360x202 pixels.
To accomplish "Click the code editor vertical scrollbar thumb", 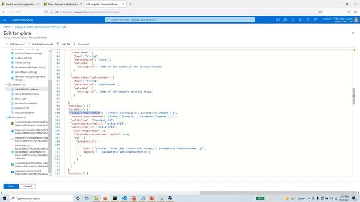I will 354,96.
